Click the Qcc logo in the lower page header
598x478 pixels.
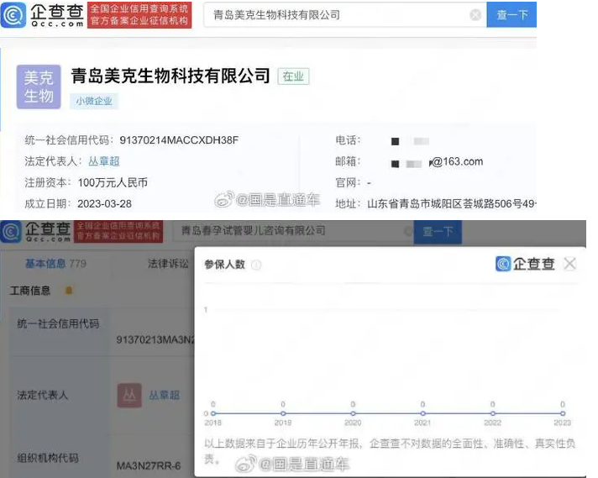point(36,232)
